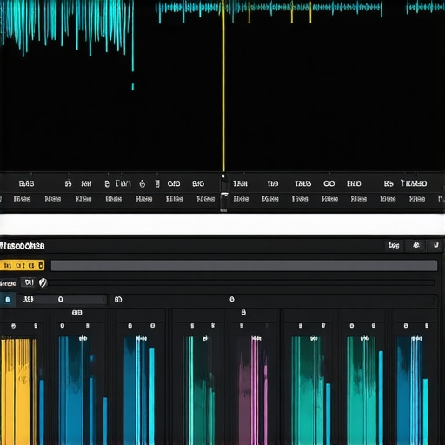Click left small icon on the third channel strip
This screenshot has height=445, width=445.
(x=130, y=326)
